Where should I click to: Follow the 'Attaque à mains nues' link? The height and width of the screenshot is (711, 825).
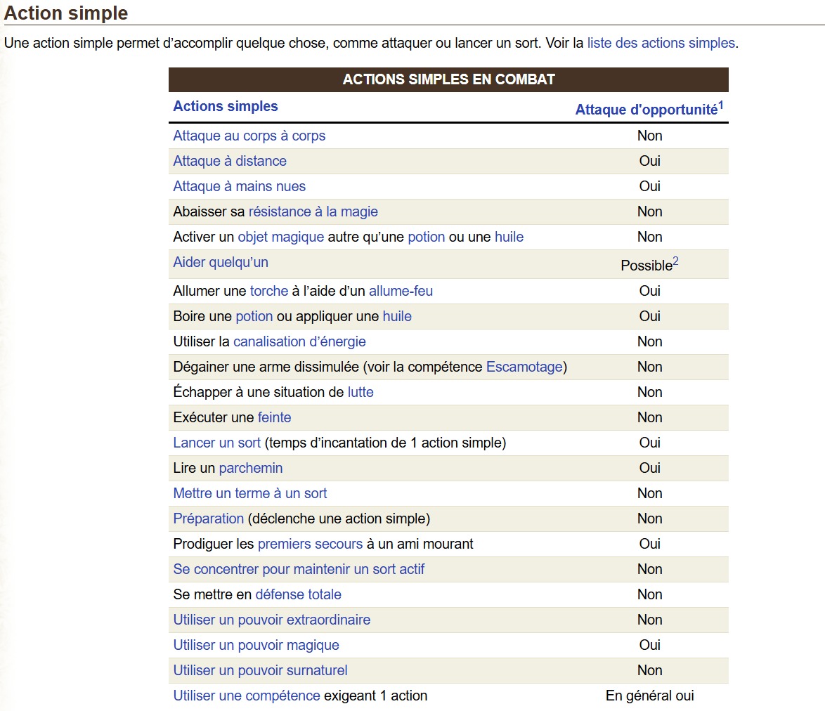(x=239, y=186)
